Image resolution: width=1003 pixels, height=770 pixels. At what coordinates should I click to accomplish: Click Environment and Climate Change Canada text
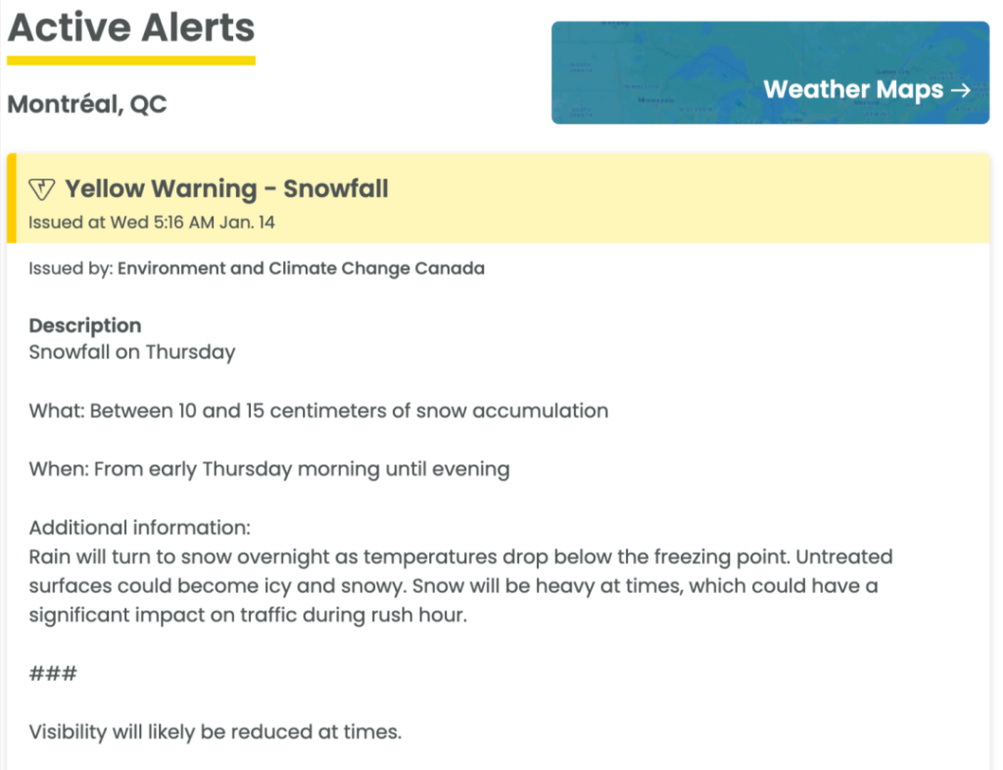pyautogui.click(x=302, y=268)
